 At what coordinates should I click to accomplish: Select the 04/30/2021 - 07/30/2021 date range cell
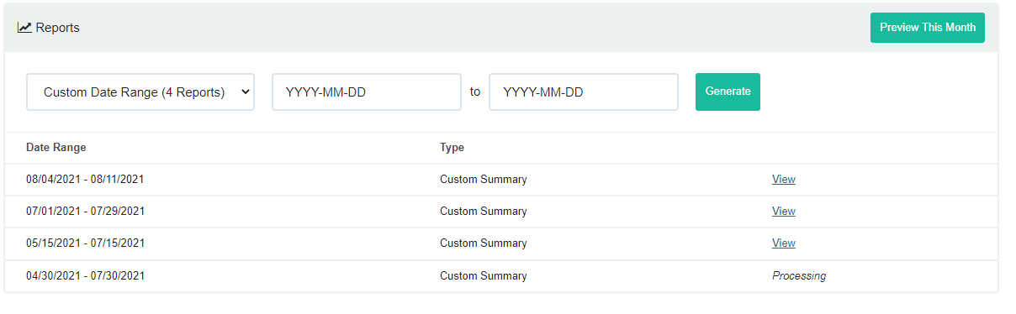[86, 276]
